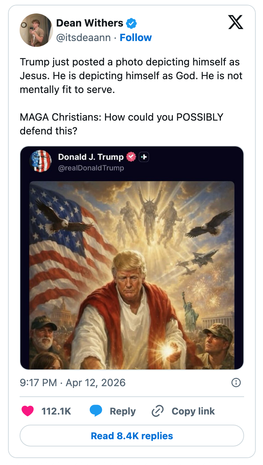Visit the @itsdeaann handle
This screenshot has height=465, width=263.
tap(84, 37)
